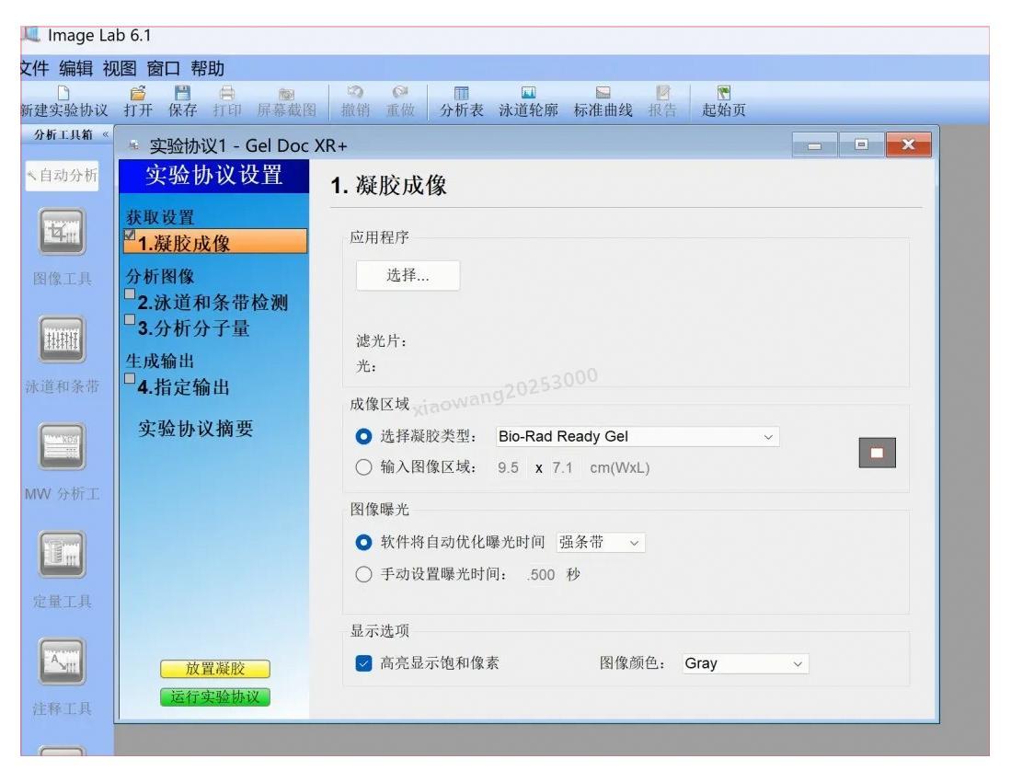The width and height of the screenshot is (1011, 782).
Task: Open the 标准曲线 standard curve icon
Action: click(x=603, y=93)
